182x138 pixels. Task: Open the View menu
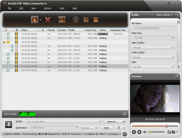(33, 8)
